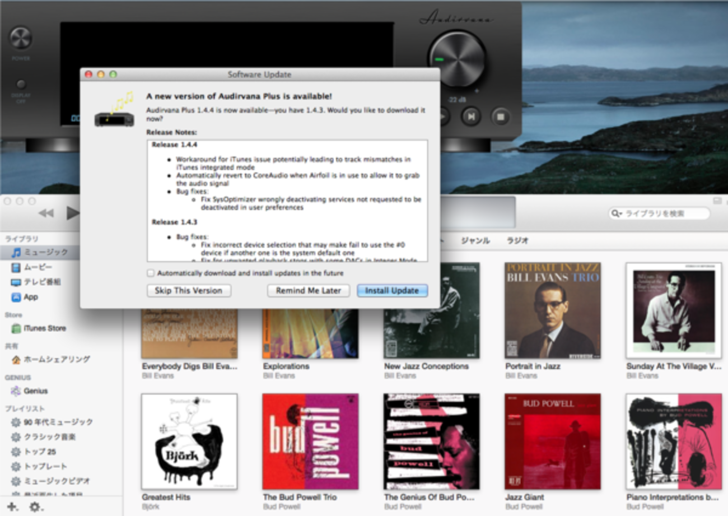Screen dimensions: 728x516
Task: Click the Release 1.4.3 heading in release notes
Action: pos(174,222)
